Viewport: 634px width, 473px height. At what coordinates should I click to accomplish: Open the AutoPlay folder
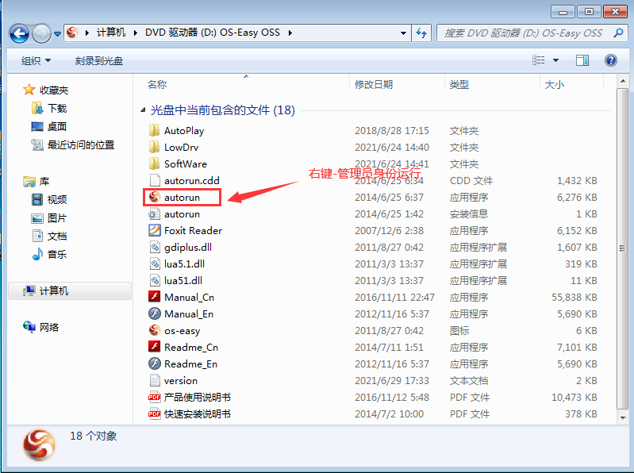click(183, 130)
